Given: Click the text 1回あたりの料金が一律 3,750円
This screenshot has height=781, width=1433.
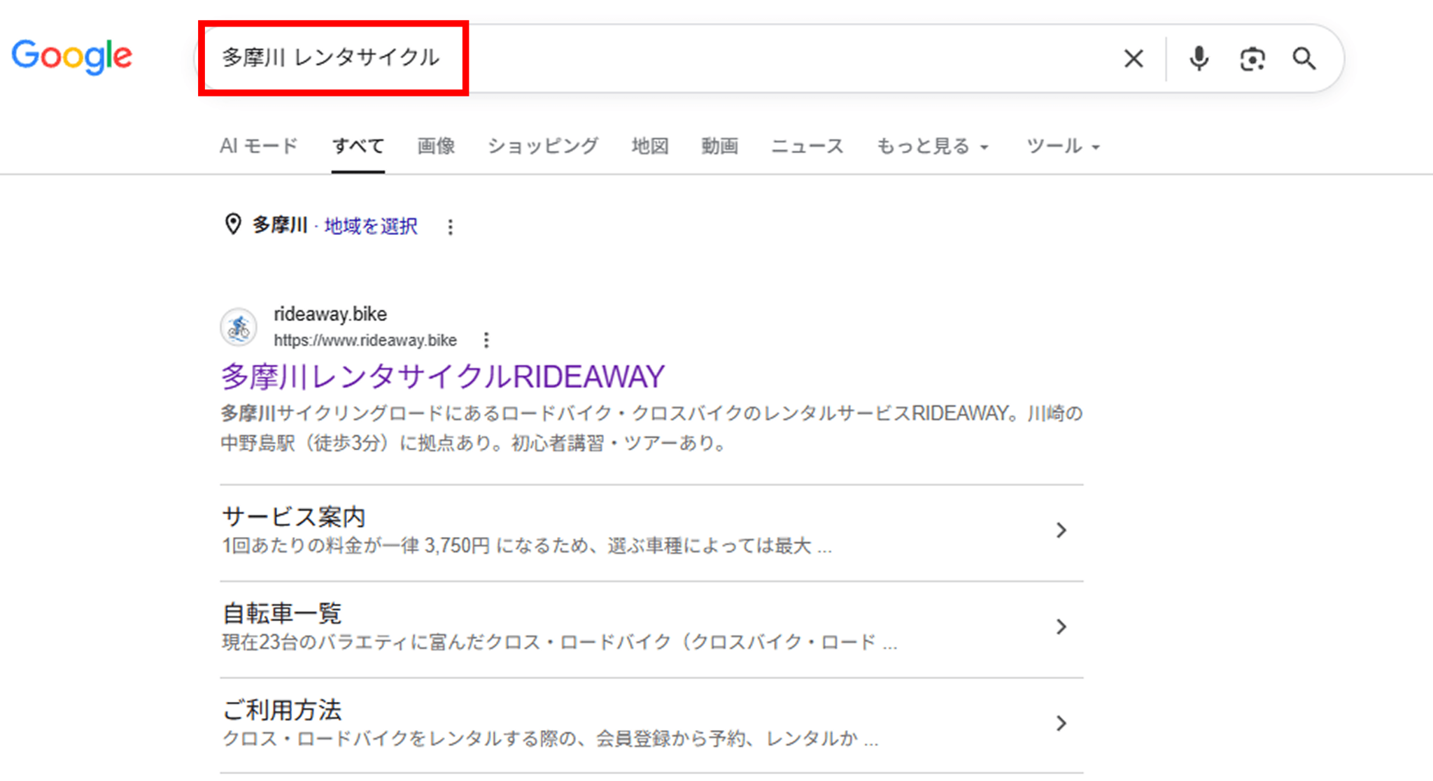Looking at the screenshot, I should pos(356,545).
